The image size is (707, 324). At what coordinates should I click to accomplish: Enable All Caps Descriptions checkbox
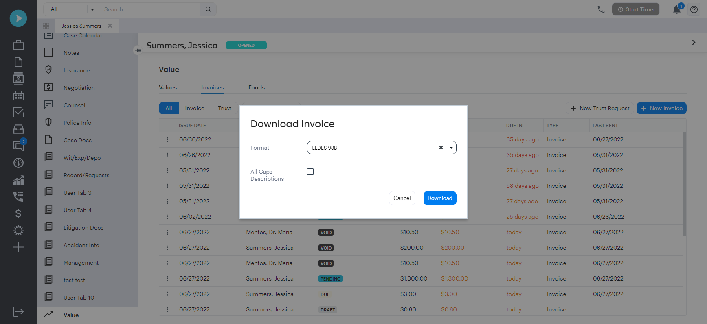(x=310, y=172)
